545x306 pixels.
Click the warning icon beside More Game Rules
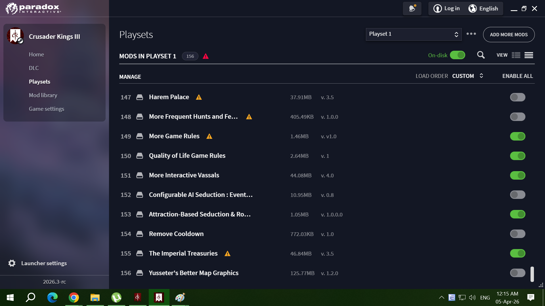click(x=209, y=136)
